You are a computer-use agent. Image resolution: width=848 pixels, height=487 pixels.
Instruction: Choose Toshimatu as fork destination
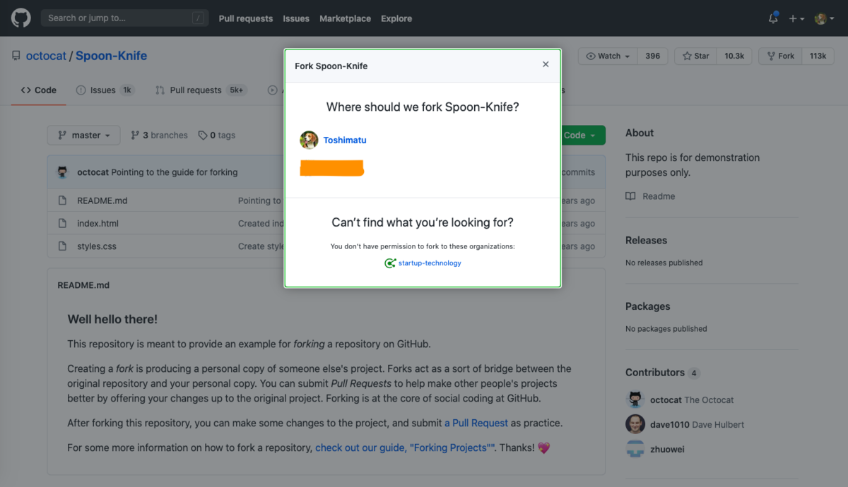[x=345, y=140]
